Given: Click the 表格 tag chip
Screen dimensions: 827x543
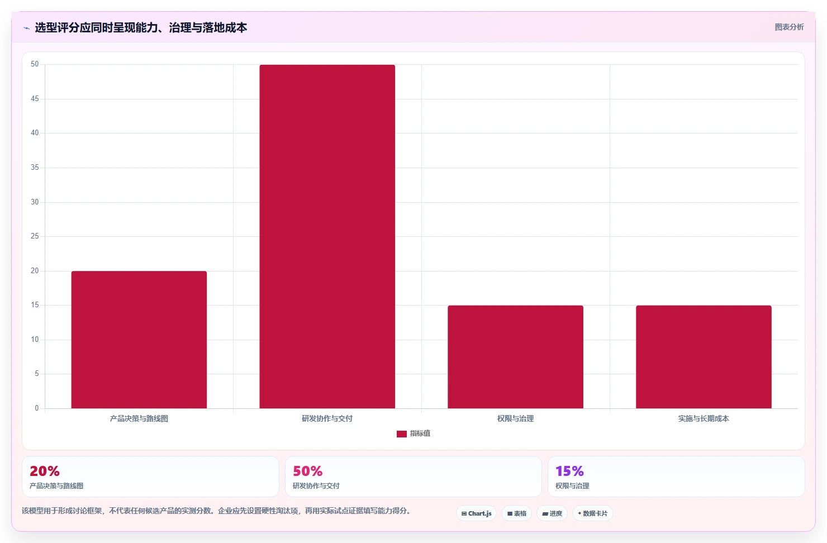Looking at the screenshot, I should [516, 513].
